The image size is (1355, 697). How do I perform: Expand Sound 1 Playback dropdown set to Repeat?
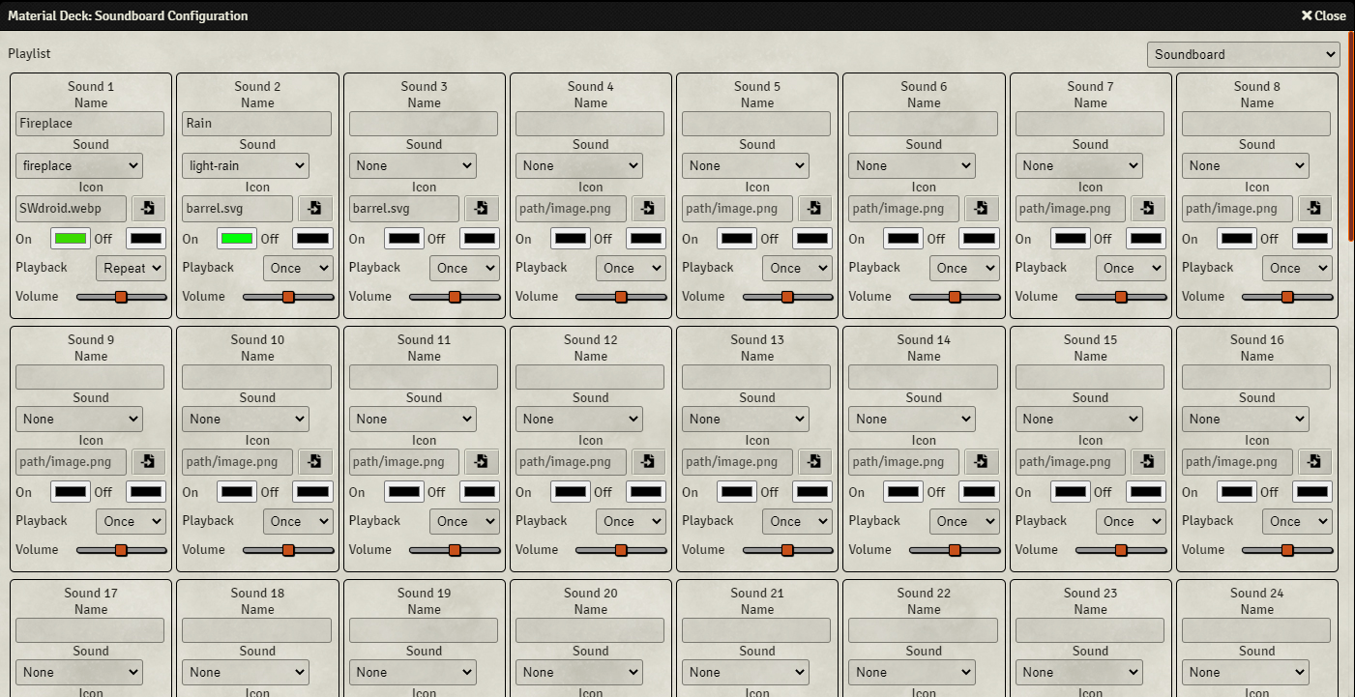(x=131, y=268)
